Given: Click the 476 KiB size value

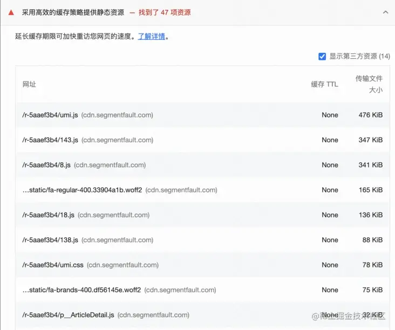Looking at the screenshot, I should [x=371, y=115].
